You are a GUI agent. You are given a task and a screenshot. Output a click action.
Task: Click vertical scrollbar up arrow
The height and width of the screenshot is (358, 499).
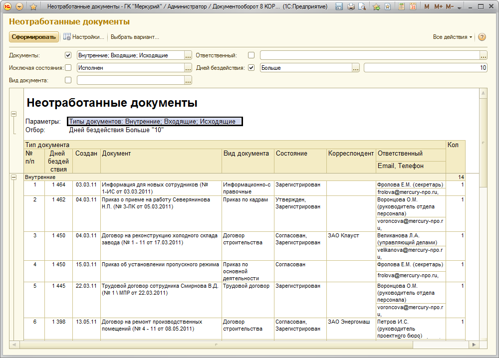pyautogui.click(x=483, y=93)
